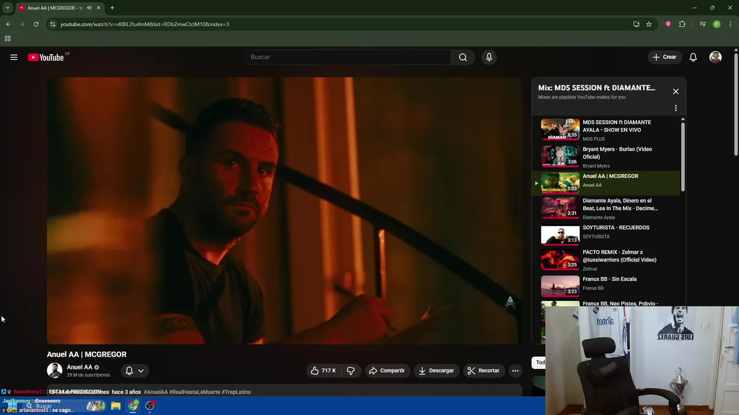Open SOYTURISTA - RECUERDOS thumbnail
Screen dimensions: 739x415
click(x=560, y=235)
